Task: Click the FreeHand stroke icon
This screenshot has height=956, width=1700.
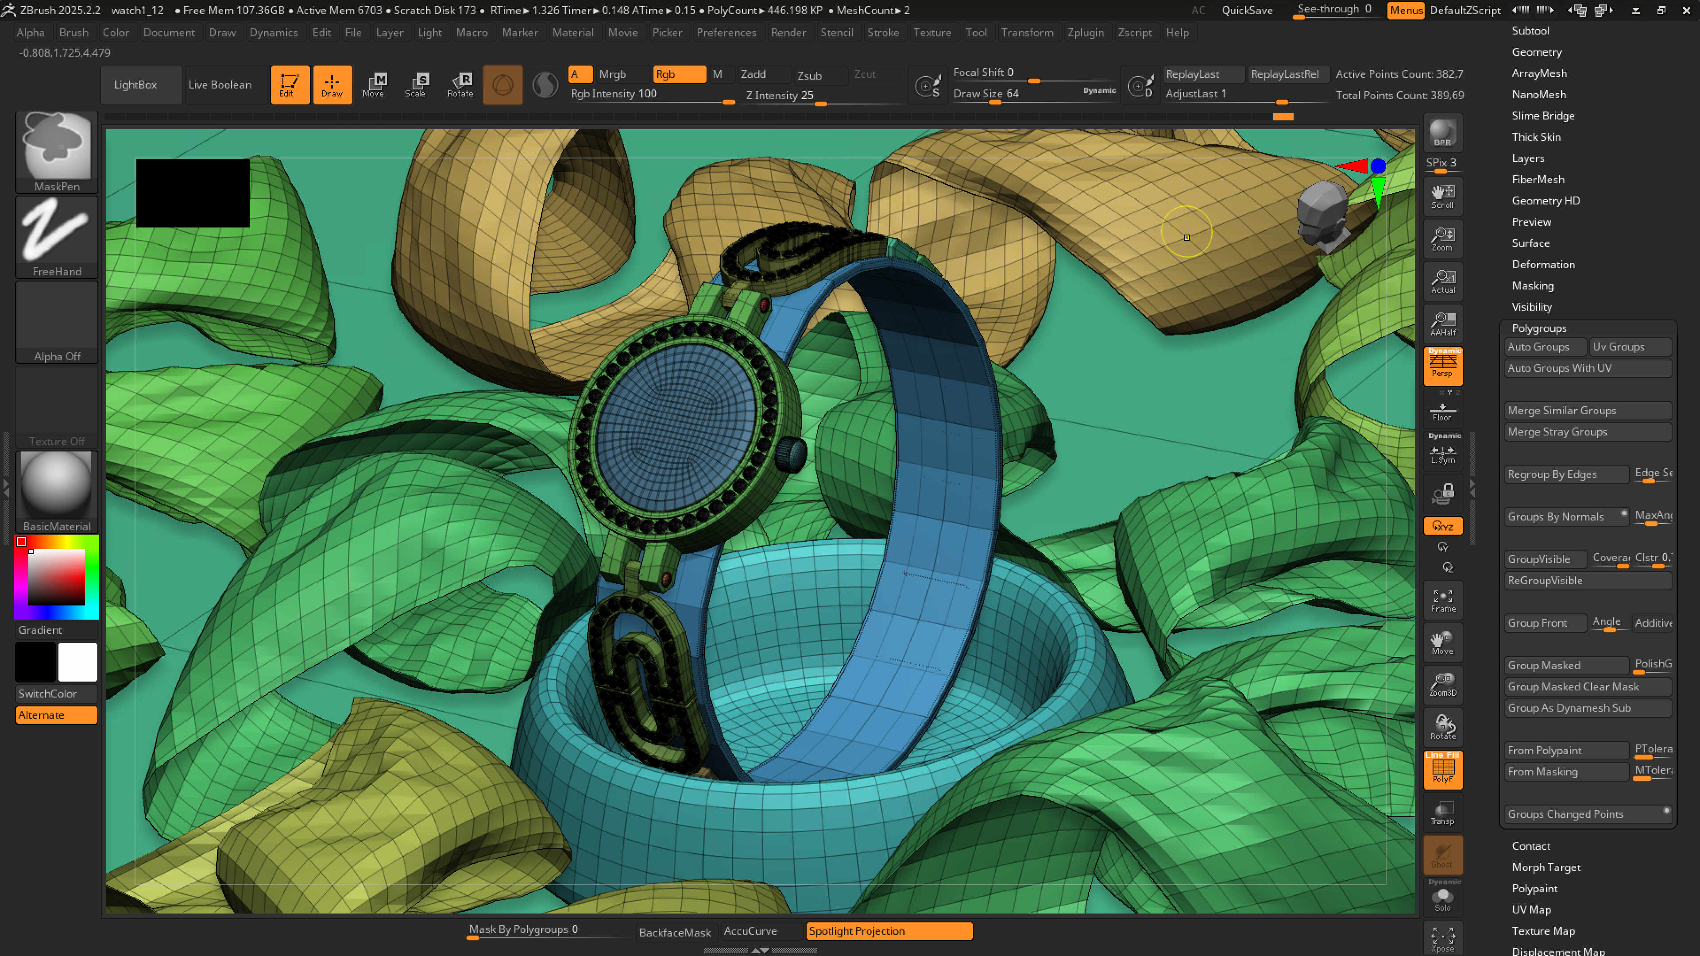Action: 57,232
